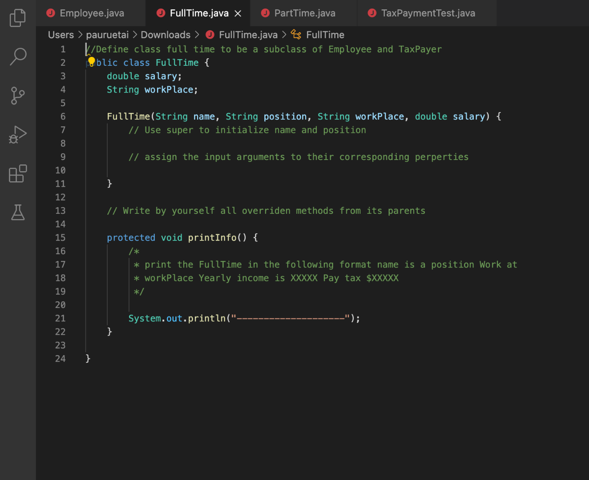The width and height of the screenshot is (589, 480).
Task: Open the Testing flask view
Action: tap(18, 212)
